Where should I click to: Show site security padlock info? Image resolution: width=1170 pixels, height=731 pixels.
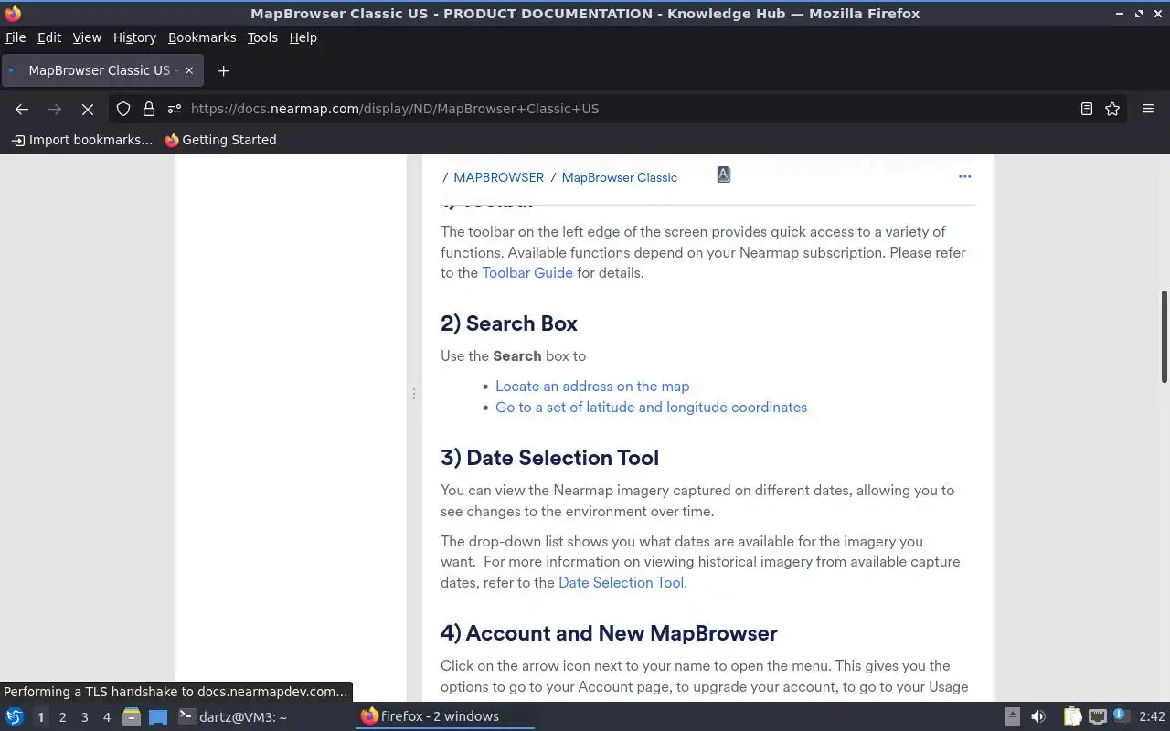(149, 109)
